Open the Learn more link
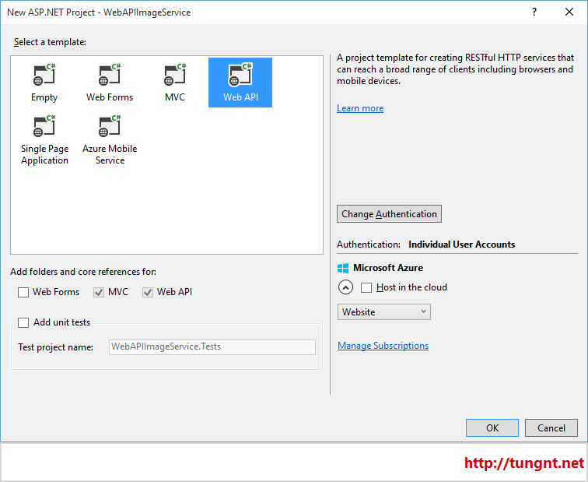 360,108
